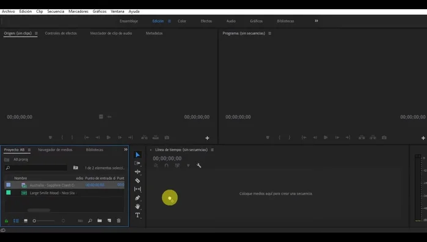Click create bin from search query icon
This screenshot has width=427, height=242.
75,168
